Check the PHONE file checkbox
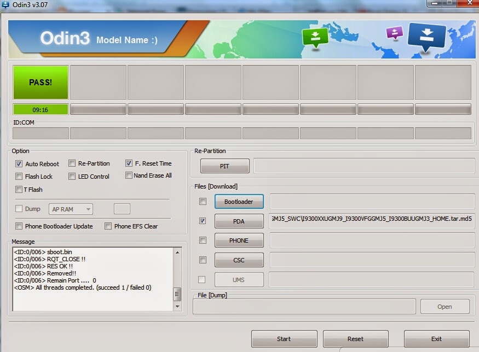This screenshot has height=352, width=479. click(203, 240)
